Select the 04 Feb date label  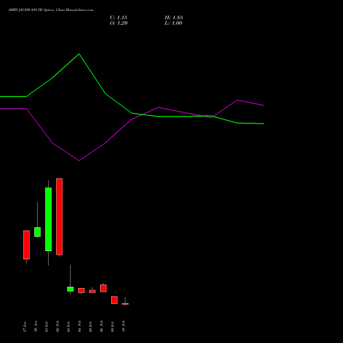point(80,327)
